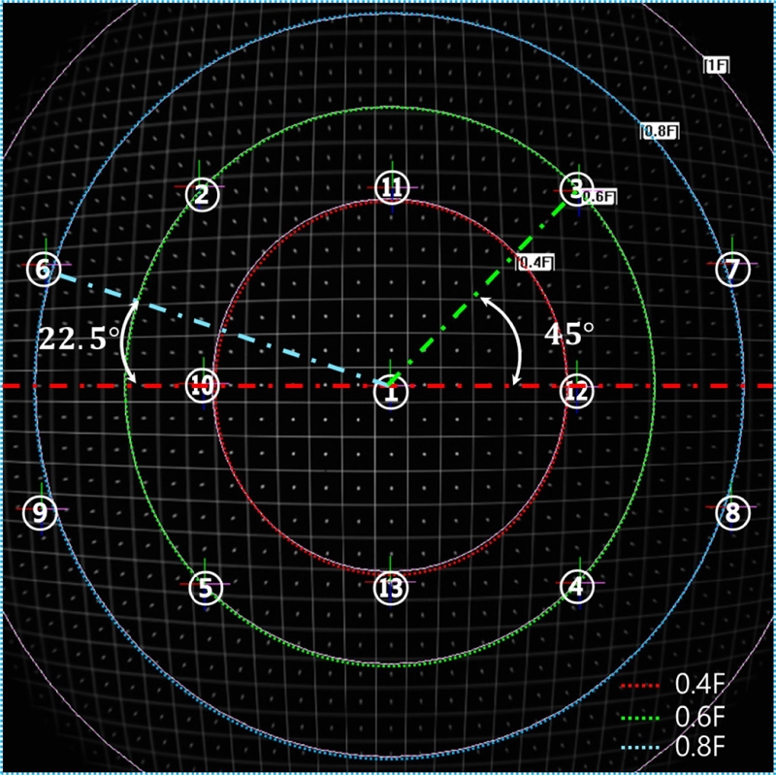This screenshot has height=775, width=776.
Task: Expand the 1F zone label
Action: pos(716,66)
